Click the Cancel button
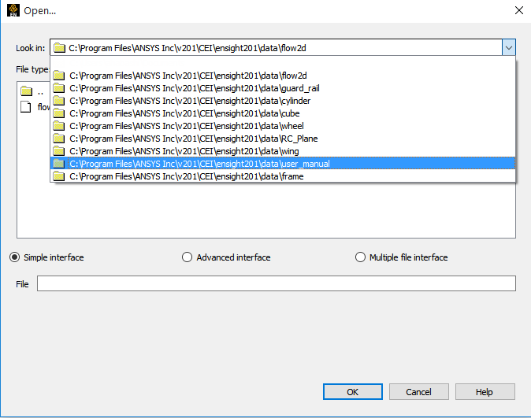 (x=418, y=391)
